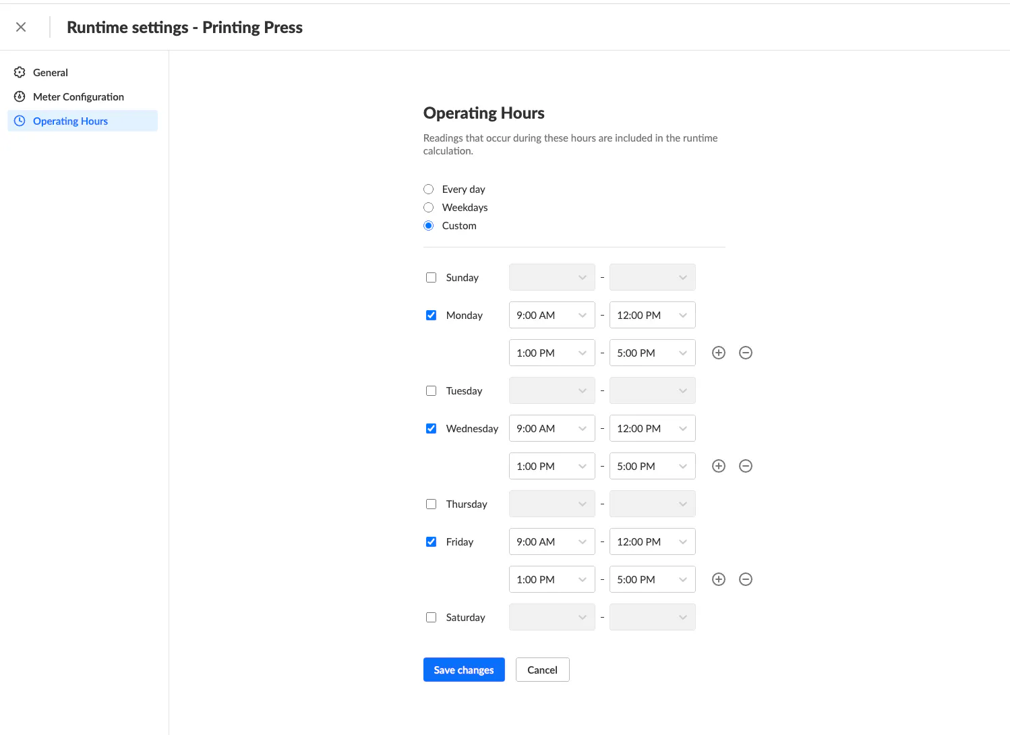Click the General gear icon in sidebar
Viewport: 1010px width, 735px height.
click(20, 72)
